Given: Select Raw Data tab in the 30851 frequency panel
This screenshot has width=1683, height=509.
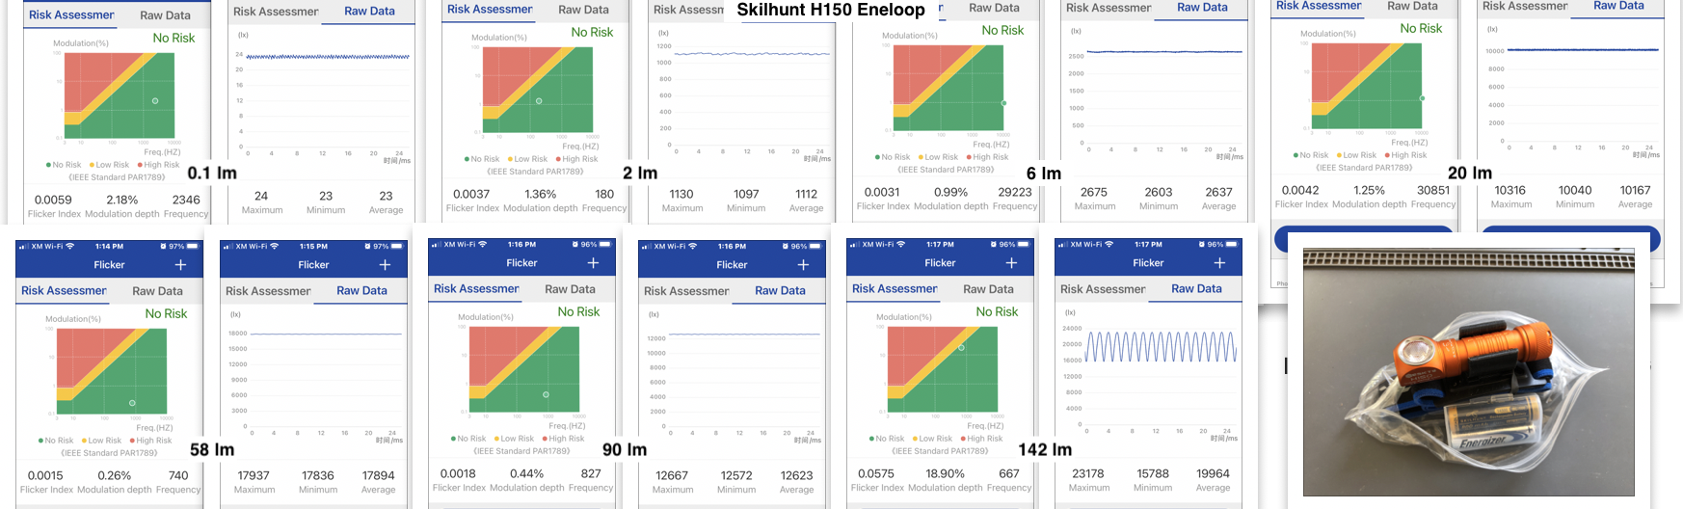Looking at the screenshot, I should [x=1412, y=6].
